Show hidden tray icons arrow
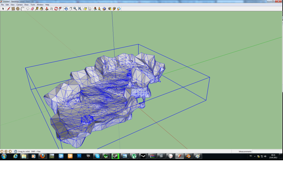This screenshot has height=180, width=283. [x=255, y=156]
